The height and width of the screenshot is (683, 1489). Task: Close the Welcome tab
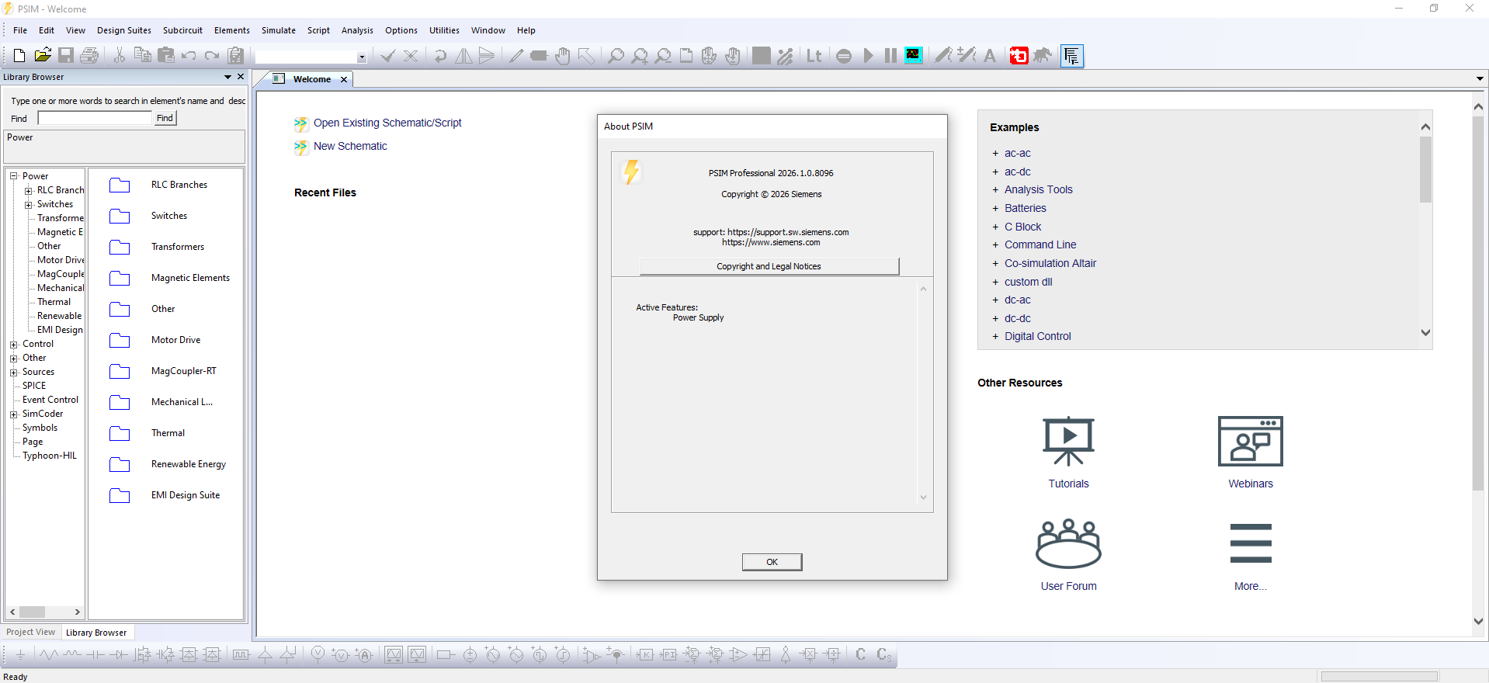(x=344, y=79)
